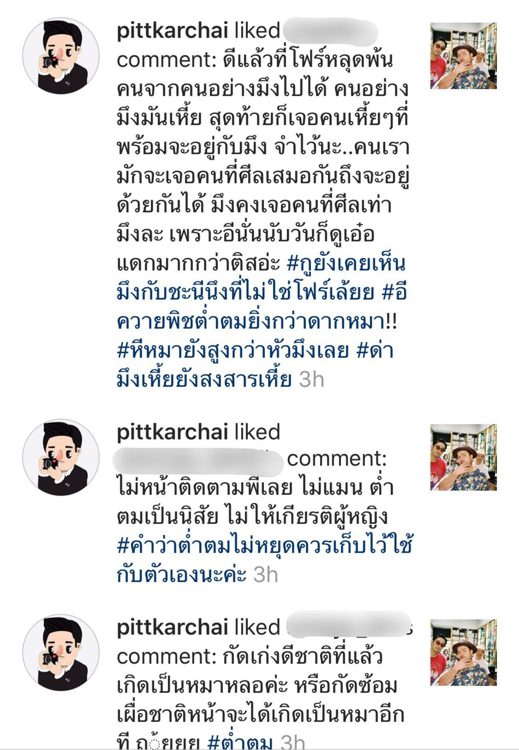Open the first pittkarchai profile avatar
The height and width of the screenshot is (750, 519).
click(61, 56)
